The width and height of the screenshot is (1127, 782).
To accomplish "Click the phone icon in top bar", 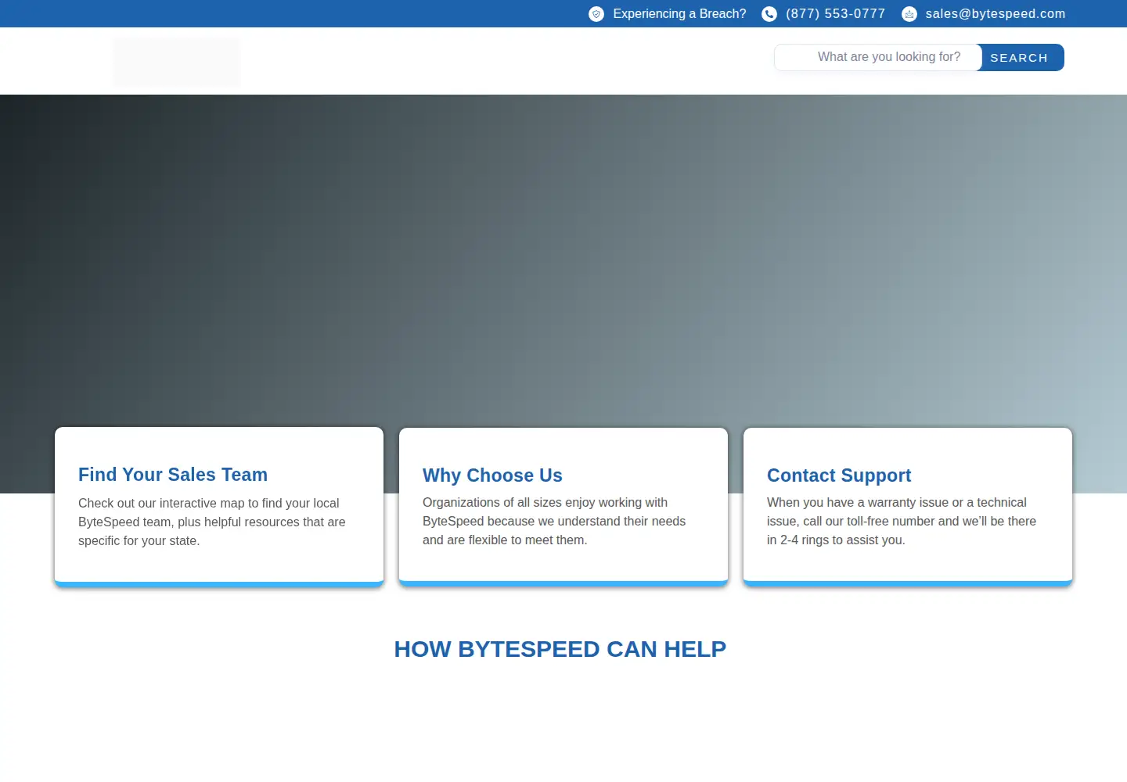I will coord(769,14).
